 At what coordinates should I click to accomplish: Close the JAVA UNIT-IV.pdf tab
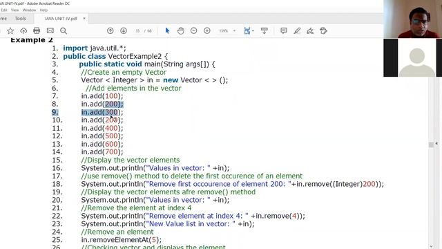point(84,19)
